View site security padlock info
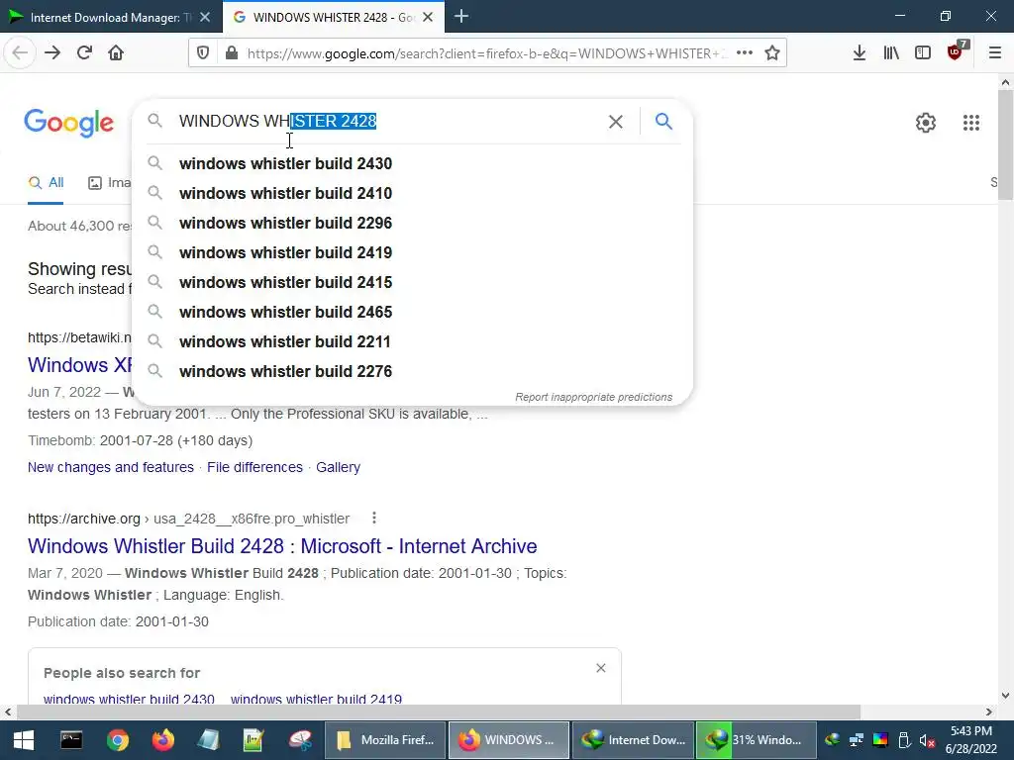Viewport: 1014px width, 760px height. [232, 53]
